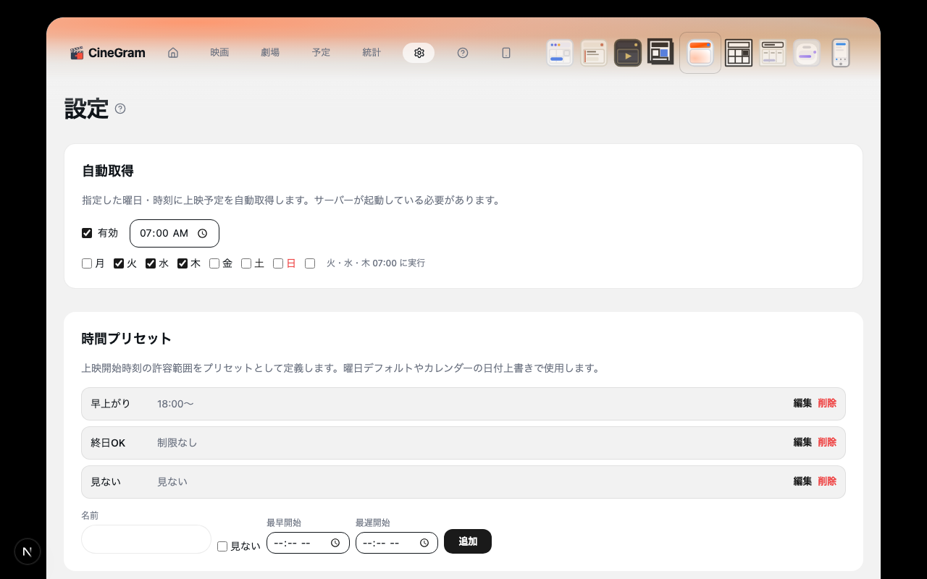
Task: Click the settings gear icon
Action: (419, 52)
